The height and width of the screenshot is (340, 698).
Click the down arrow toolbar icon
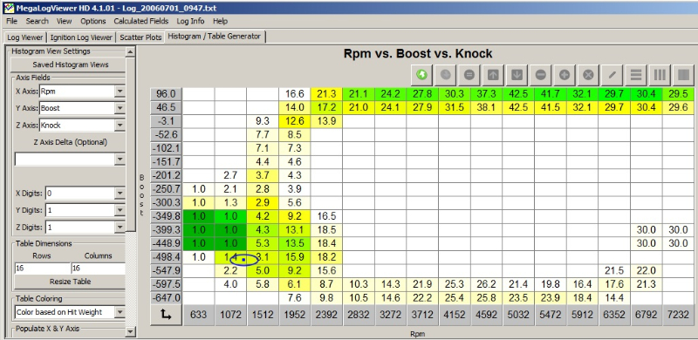[x=517, y=75]
